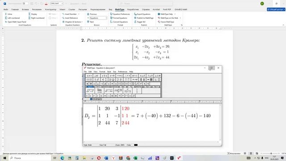
Task: Open the Foxit PDF ribbon tab
Action: tap(167, 9)
